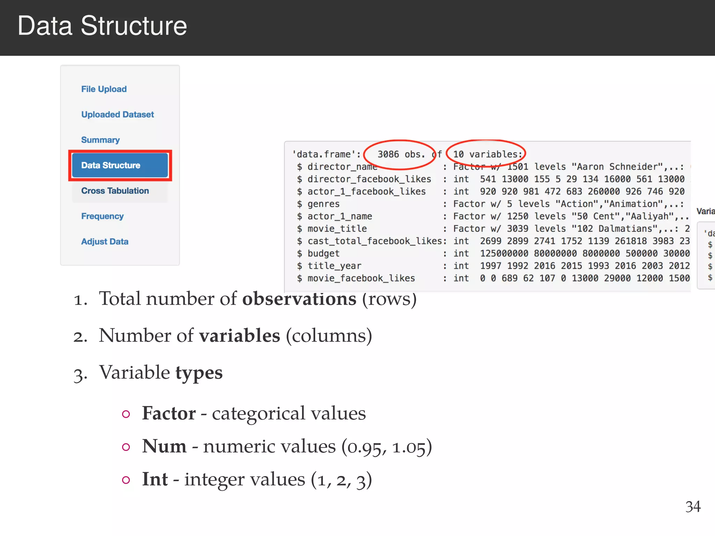This screenshot has width=715, height=536.
Task: Open the Cross Tabulation tab
Action: [x=120, y=191]
